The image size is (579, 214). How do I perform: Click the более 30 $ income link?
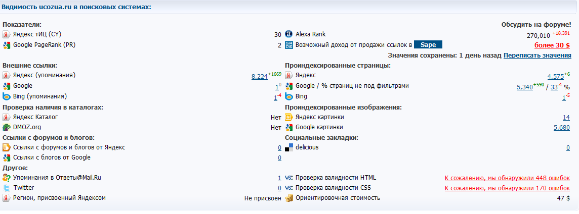coord(552,45)
